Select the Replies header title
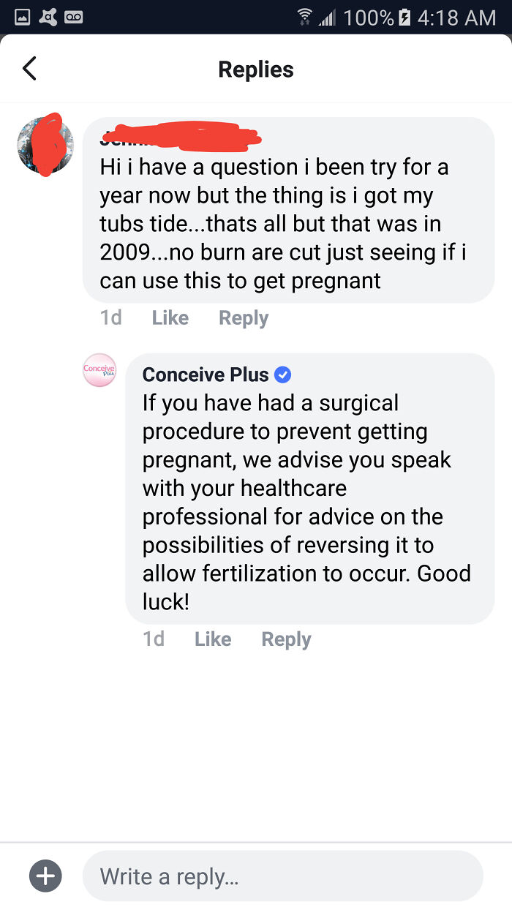Image resolution: width=512 pixels, height=910 pixels. pyautogui.click(x=255, y=69)
